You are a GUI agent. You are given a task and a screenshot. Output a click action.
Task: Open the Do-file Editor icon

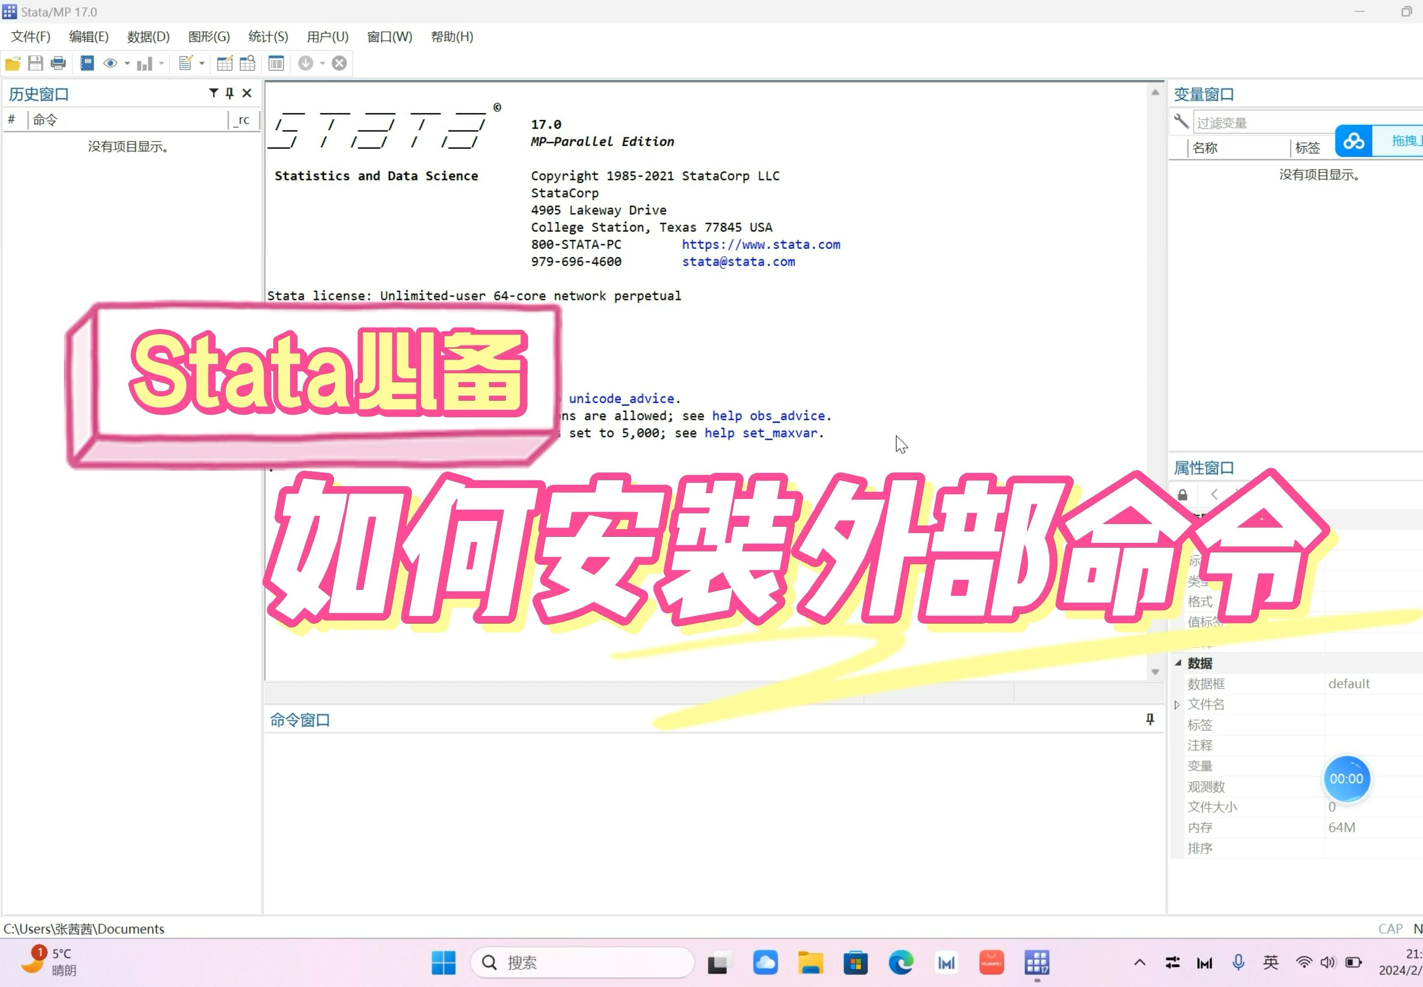point(186,63)
